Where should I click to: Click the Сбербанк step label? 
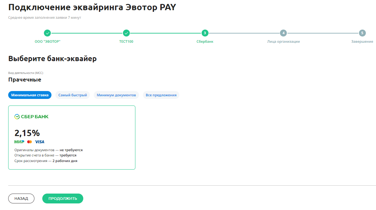(205, 41)
